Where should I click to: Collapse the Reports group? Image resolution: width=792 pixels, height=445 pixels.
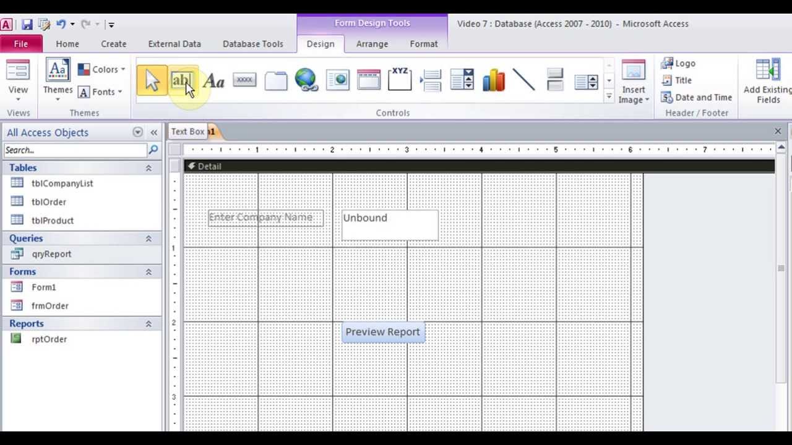coord(148,324)
